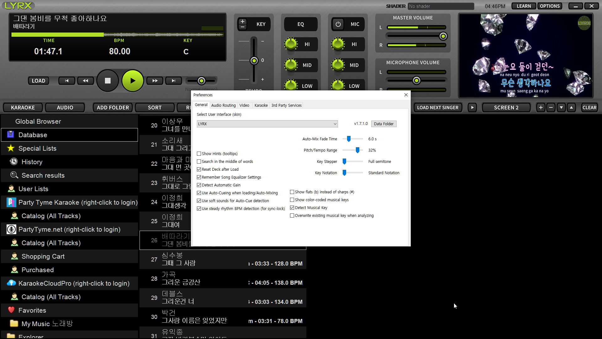The height and width of the screenshot is (339, 602).
Task: Click the fast-forward icon
Action: [155, 81]
